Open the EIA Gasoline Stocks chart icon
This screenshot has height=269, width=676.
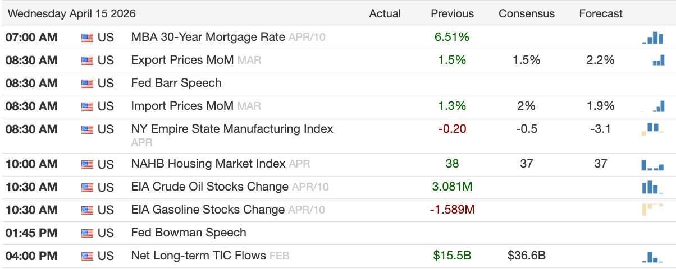point(652,210)
